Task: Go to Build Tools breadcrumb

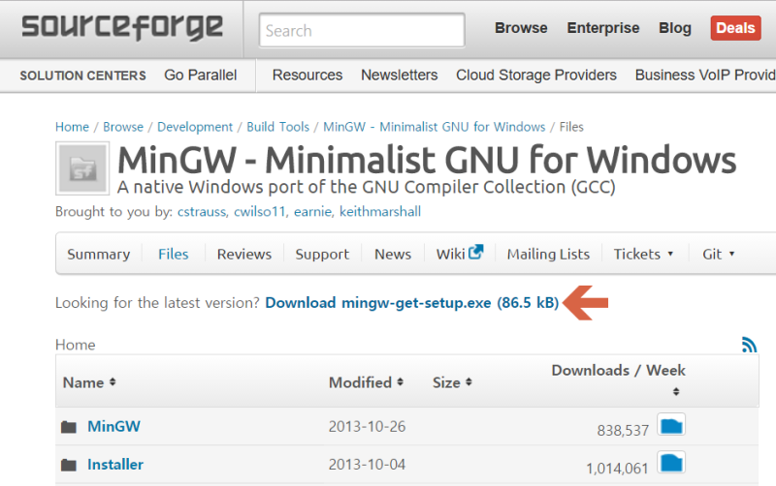Action: tap(278, 127)
